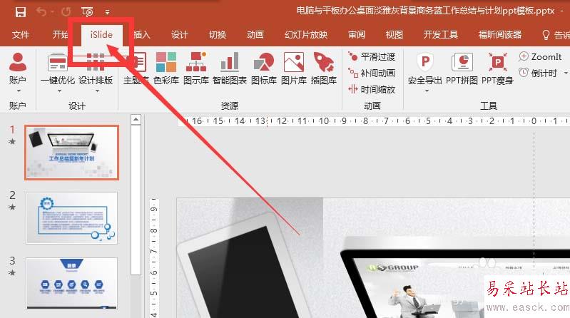Open the 开发工具 ribbon tab

(x=440, y=35)
